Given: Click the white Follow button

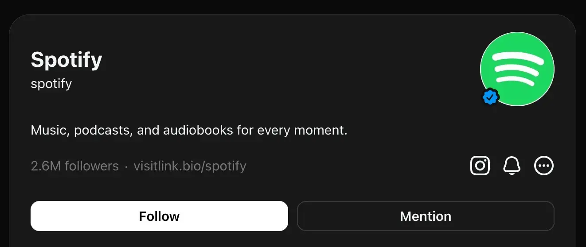Looking at the screenshot, I should pos(159,216).
